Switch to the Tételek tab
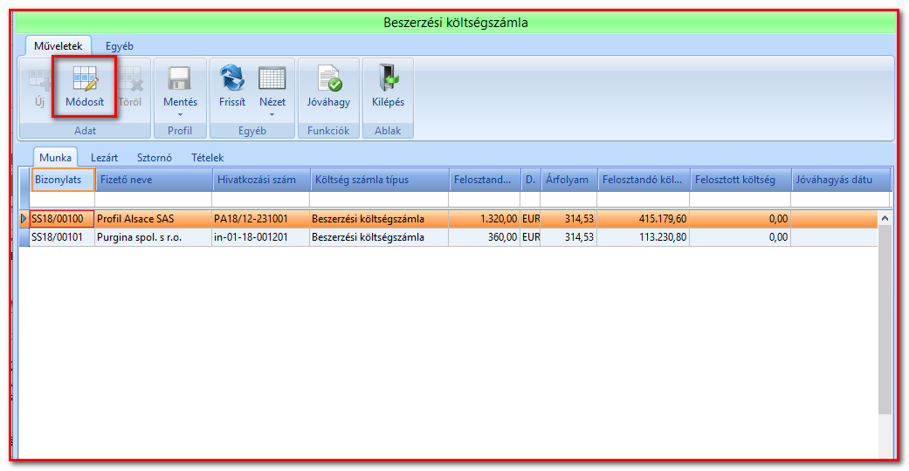The width and height of the screenshot is (909, 471). click(208, 158)
